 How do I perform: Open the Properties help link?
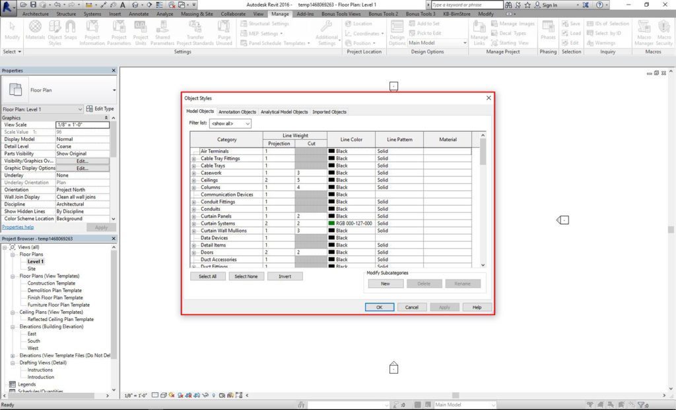(x=18, y=227)
